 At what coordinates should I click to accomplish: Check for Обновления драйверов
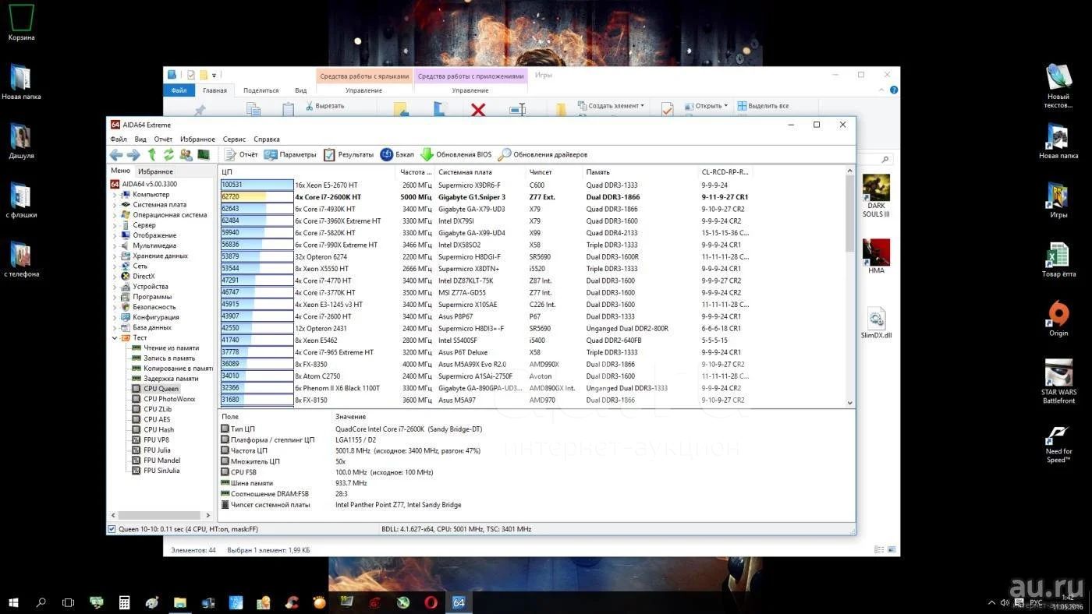(543, 154)
